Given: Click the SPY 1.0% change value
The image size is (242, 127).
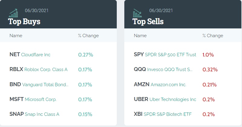Looking at the screenshot, I should [208, 55].
